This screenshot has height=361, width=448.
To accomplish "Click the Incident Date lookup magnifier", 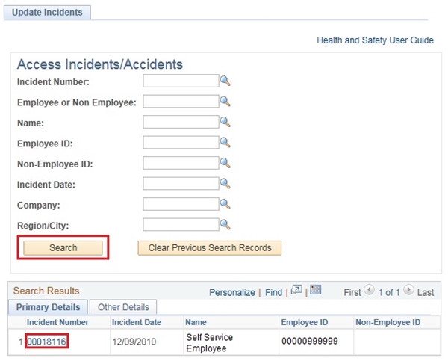I will point(225,183).
